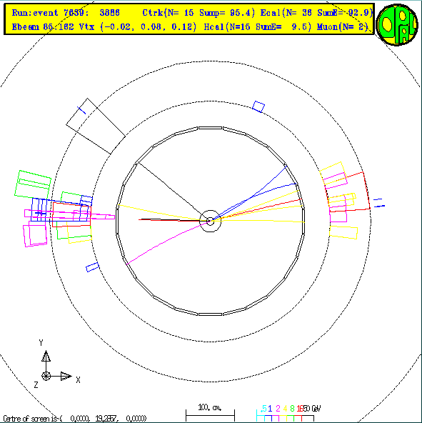
Task: Select the large red calorimeter block at right
Action: (x=348, y=191)
